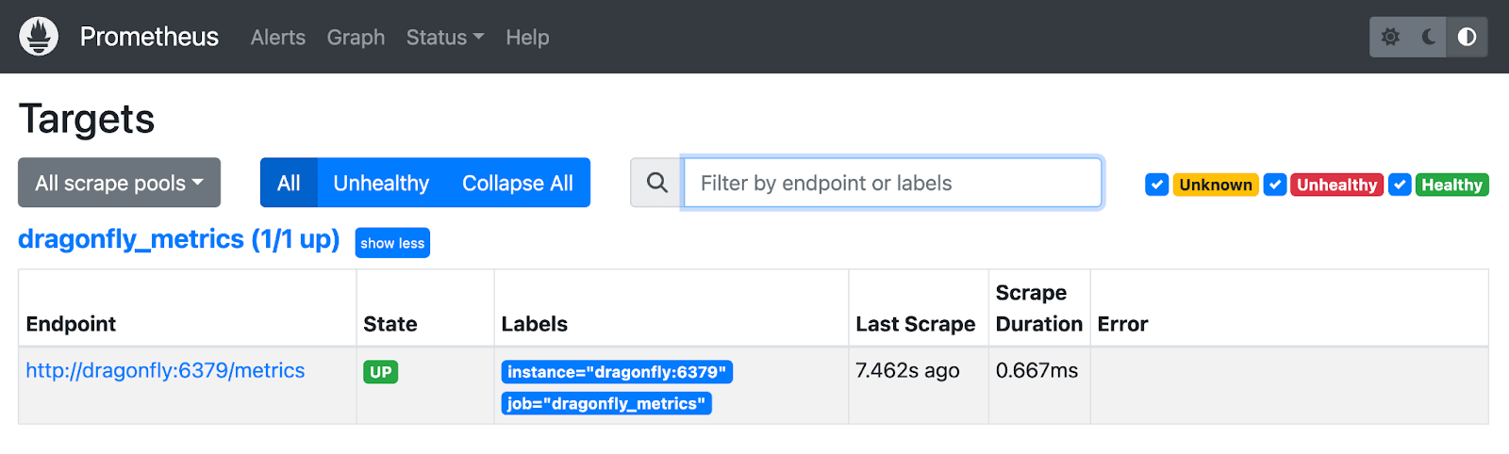The image size is (1509, 454).
Task: Click the instance="dragonfly:6379" label badge
Action: point(617,372)
